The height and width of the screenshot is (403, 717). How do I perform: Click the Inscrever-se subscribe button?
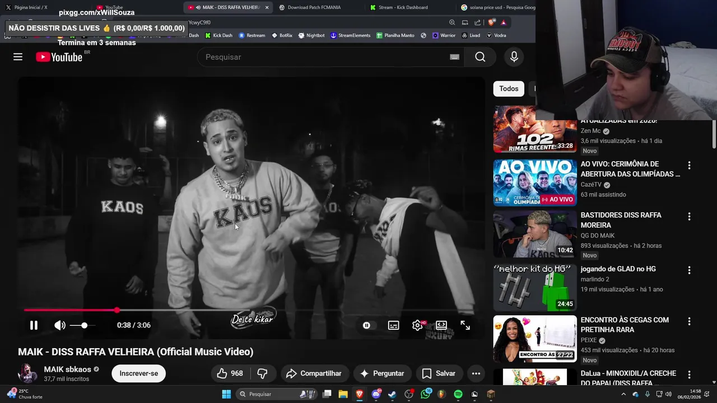pyautogui.click(x=138, y=373)
